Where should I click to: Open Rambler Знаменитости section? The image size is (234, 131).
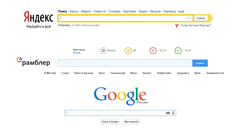[215, 73]
